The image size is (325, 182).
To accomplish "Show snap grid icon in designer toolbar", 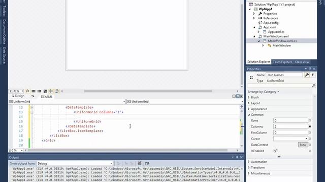I will click(x=34, y=91).
